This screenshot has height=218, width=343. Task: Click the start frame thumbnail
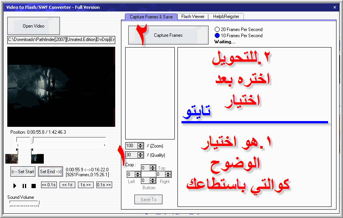pos(12,159)
